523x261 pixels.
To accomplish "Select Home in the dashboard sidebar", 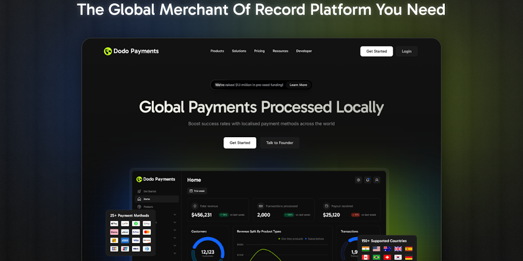I will (x=147, y=199).
